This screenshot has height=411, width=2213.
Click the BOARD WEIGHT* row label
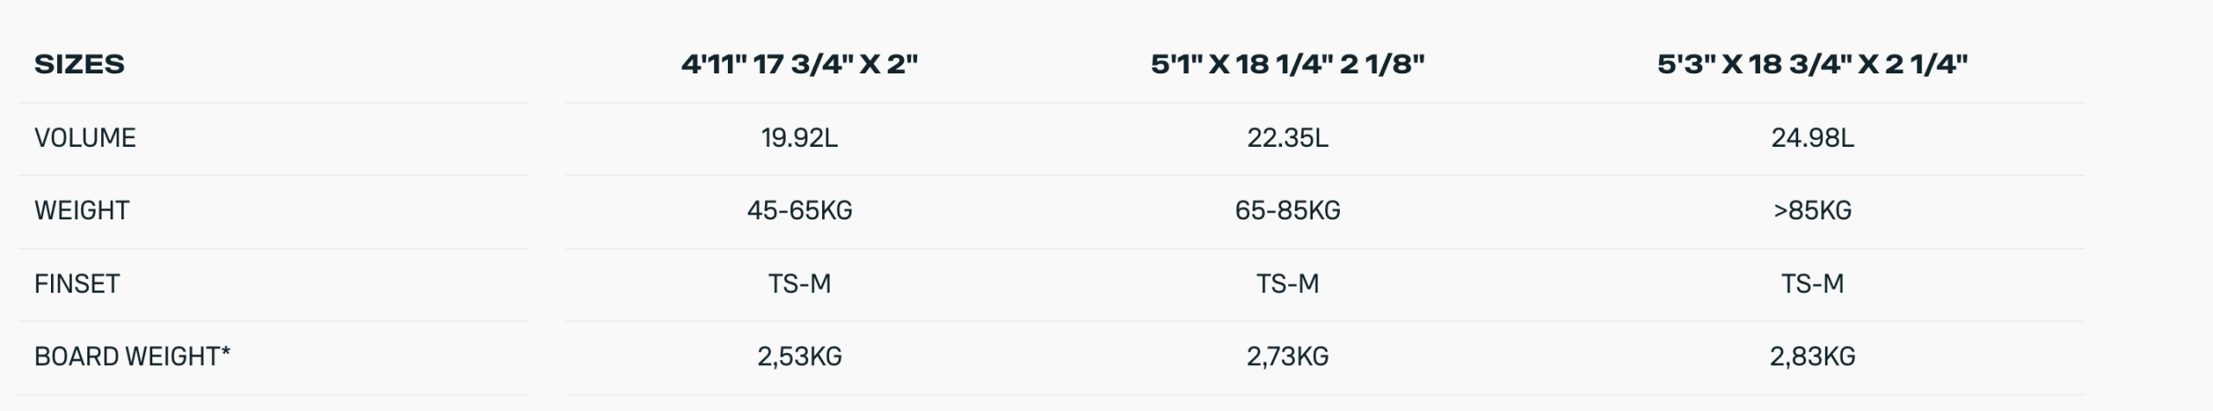pos(132,357)
